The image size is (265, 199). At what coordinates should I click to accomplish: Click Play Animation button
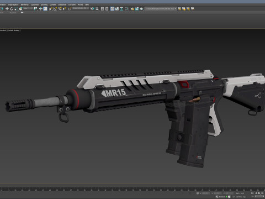coord(259,193)
